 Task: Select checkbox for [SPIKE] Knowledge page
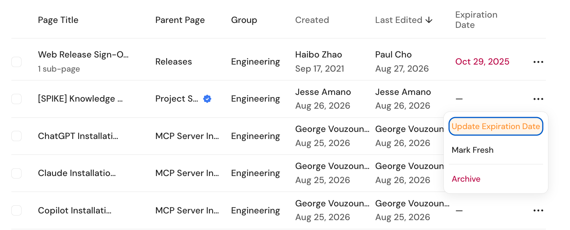[17, 99]
